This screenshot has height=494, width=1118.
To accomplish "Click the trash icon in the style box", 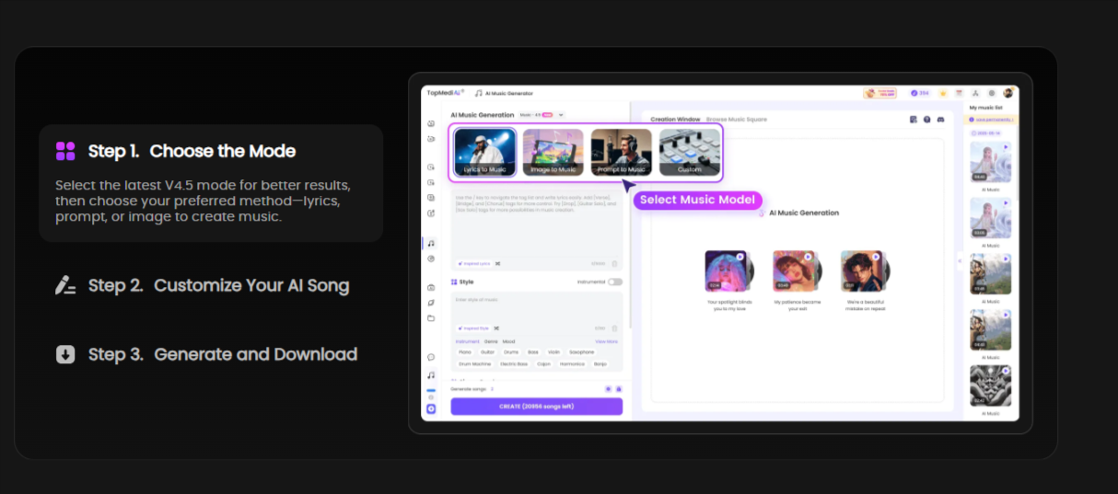I will click(614, 328).
